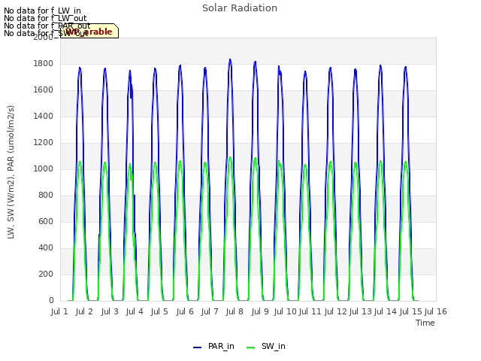Click the 200 y-axis tick label

(46, 274)
